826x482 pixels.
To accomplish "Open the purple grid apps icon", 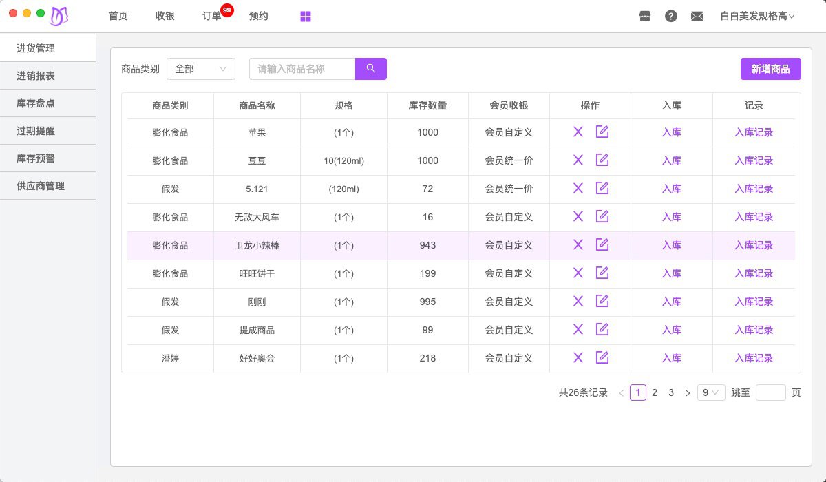I will [306, 17].
